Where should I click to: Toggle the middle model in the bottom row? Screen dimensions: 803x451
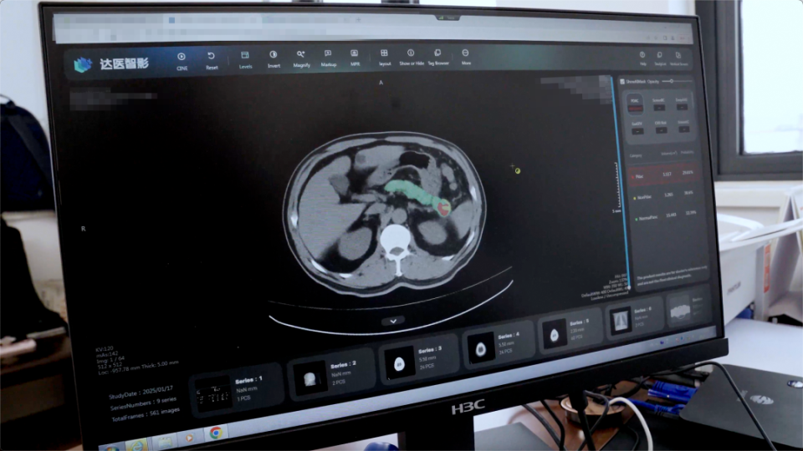[661, 127]
